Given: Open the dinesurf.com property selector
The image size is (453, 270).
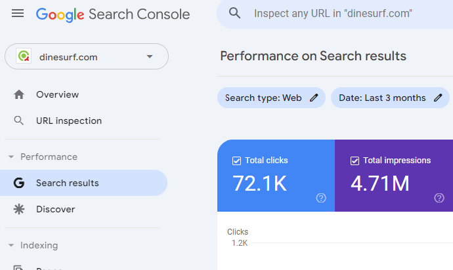Looking at the screenshot, I should [87, 56].
